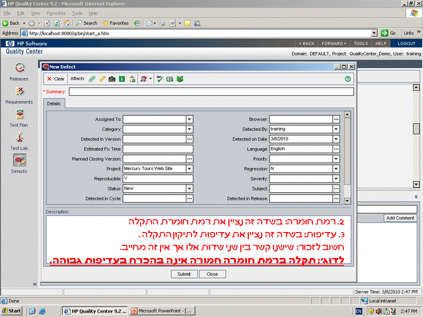
Task: Click the Close button in dialog
Action: [212, 274]
